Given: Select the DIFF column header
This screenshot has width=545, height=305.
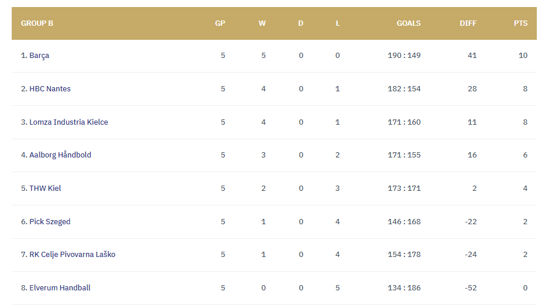Looking at the screenshot, I should click(x=468, y=23).
